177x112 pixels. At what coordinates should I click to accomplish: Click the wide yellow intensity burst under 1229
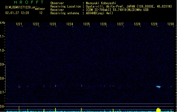pyautogui.click(x=158, y=110)
